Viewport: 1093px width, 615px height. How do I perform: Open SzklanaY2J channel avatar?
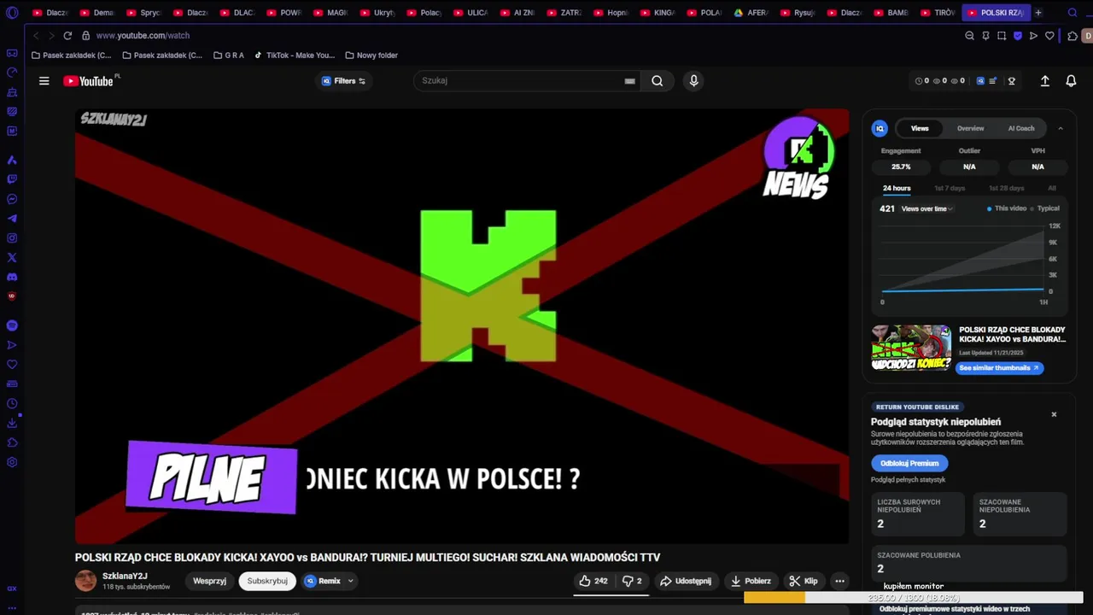[85, 581]
